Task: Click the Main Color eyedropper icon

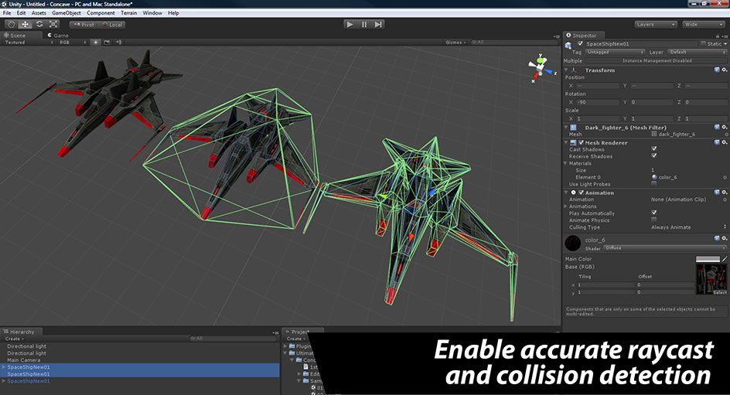Action: (x=724, y=259)
